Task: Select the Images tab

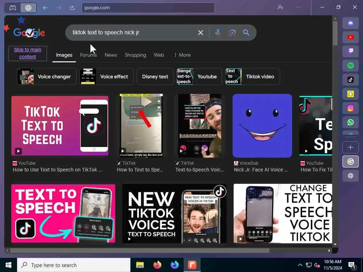Action: [64, 55]
